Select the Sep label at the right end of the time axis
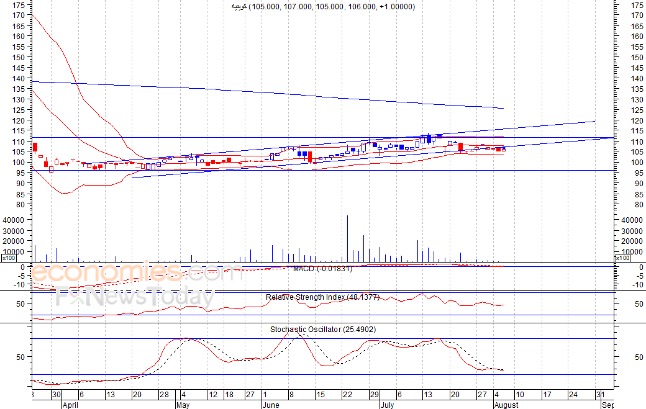Screen dimensions: 646x409 (x=607, y=405)
